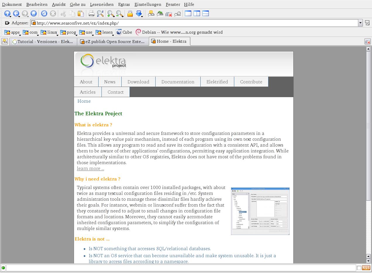Open the linux bookmark folder
Image resolution: width=372 pixels, height=273 pixels.
[49, 32]
